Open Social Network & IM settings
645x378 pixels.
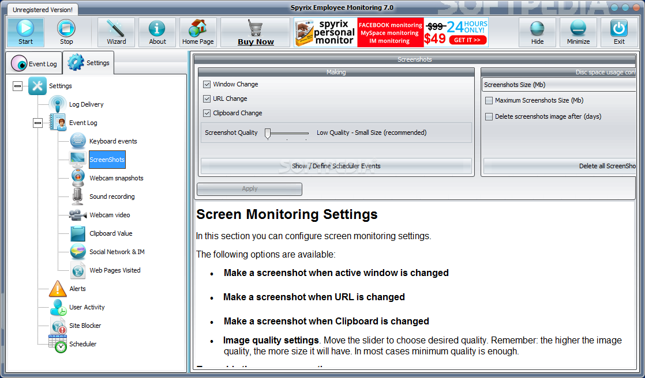[x=117, y=252]
